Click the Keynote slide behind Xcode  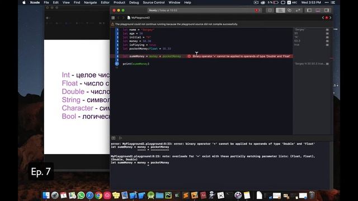[77, 97]
